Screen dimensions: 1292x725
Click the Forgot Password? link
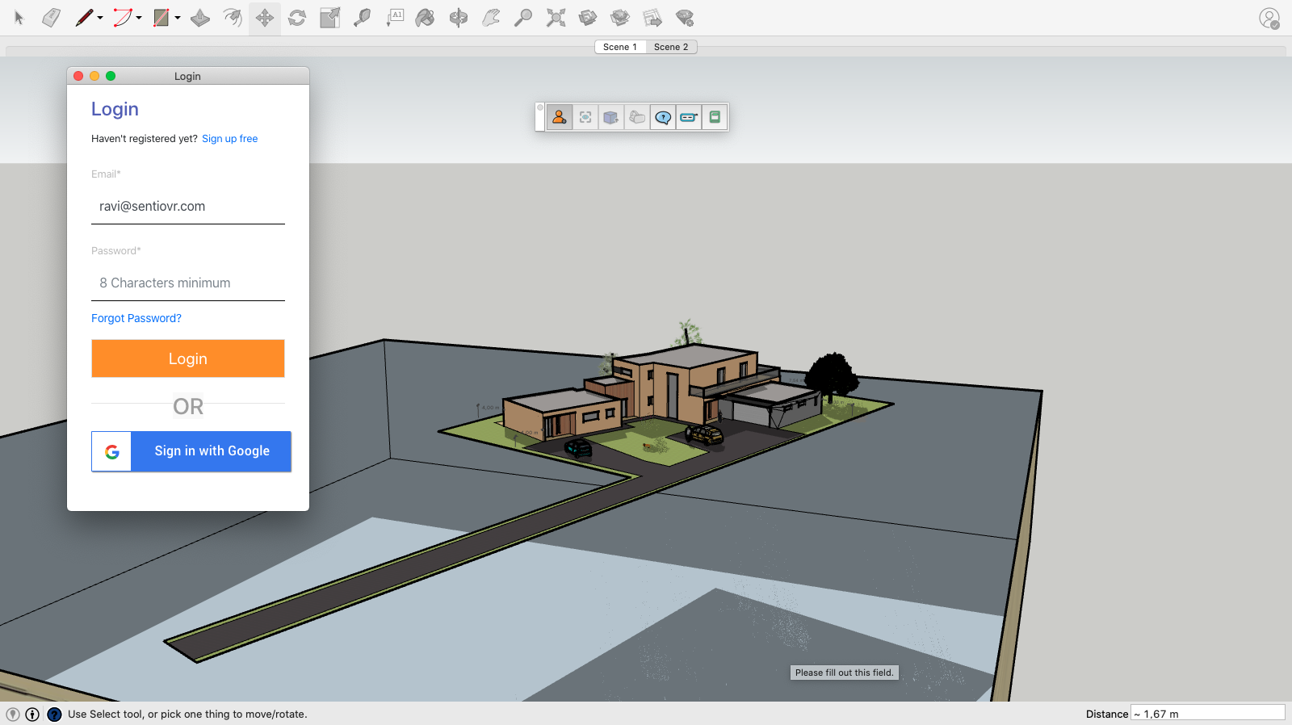[x=136, y=318]
